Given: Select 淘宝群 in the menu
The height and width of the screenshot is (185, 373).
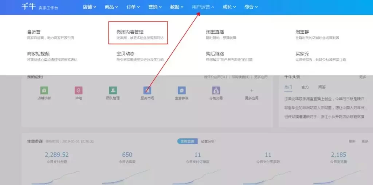Looking at the screenshot, I should 302,32.
